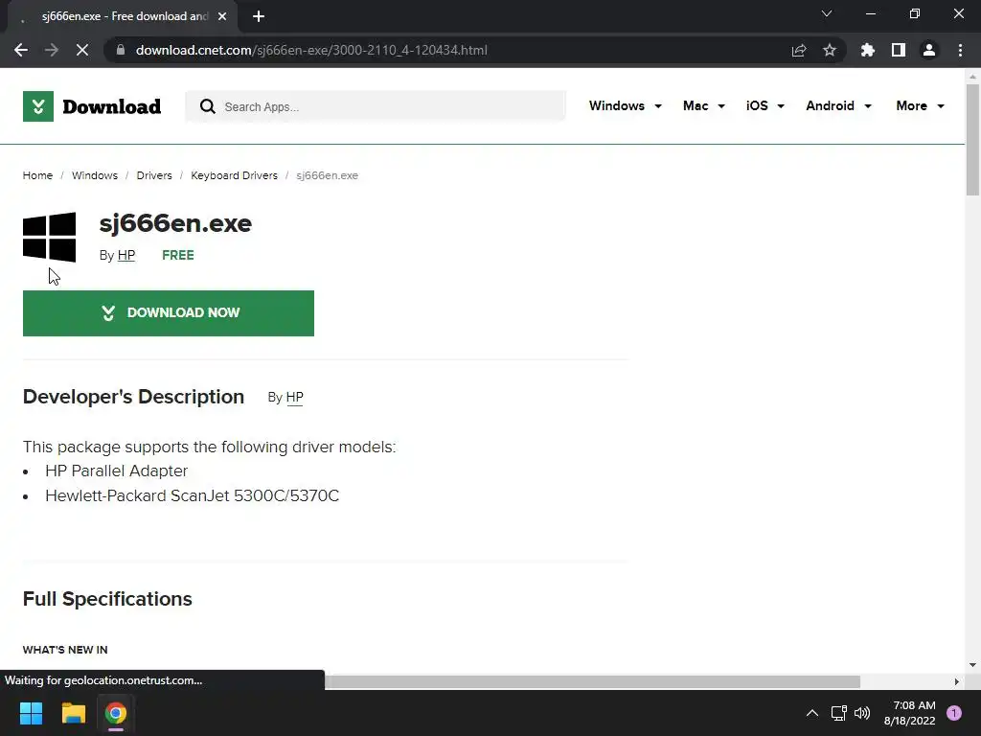
Task: Open the notification badge
Action: pos(954,713)
